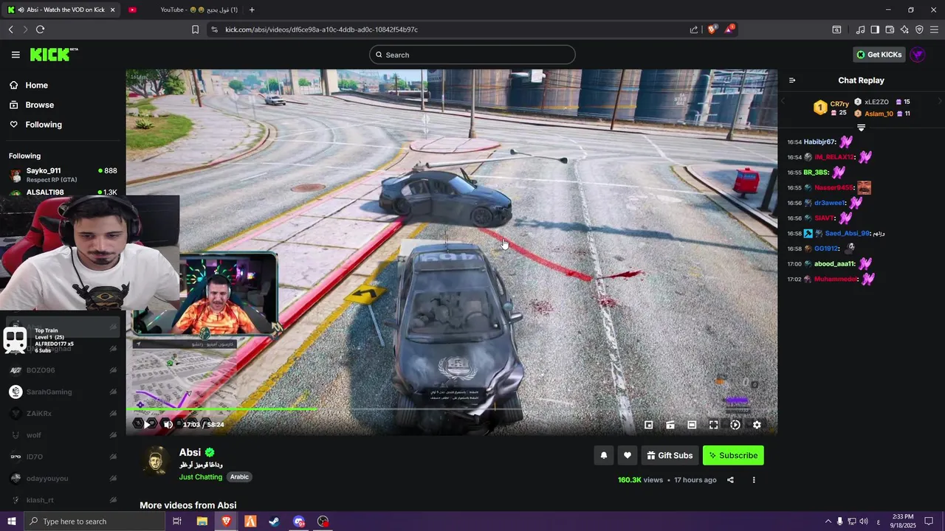945x531 pixels.
Task: Open the video player settings gear
Action: coord(757,425)
